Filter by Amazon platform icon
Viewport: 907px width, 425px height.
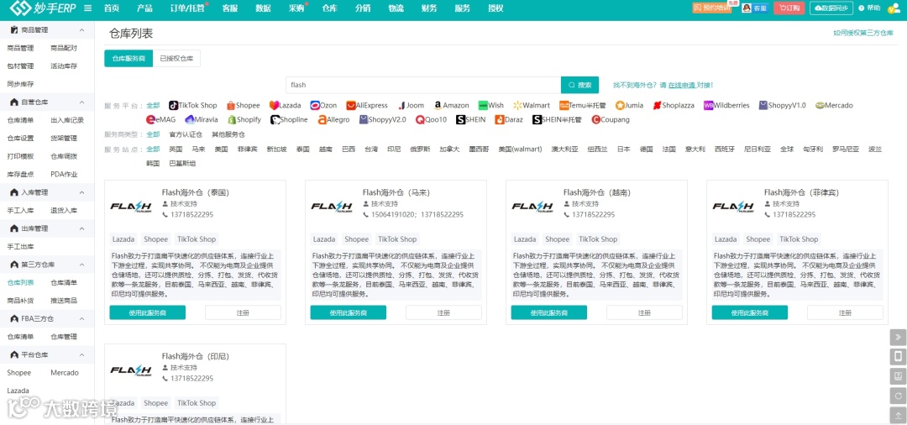pos(438,105)
